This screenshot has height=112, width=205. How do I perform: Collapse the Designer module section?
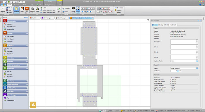pyautogui.click(x=27, y=33)
